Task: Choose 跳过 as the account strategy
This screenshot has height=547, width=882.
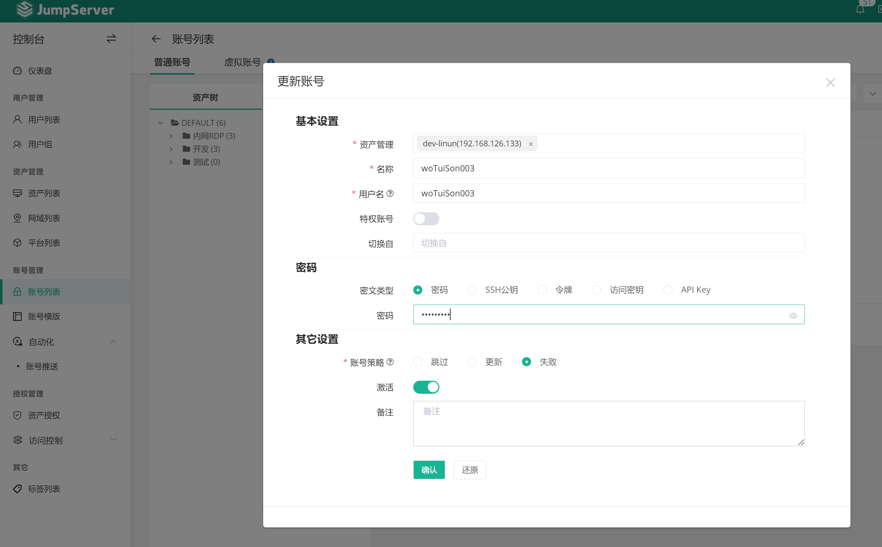Action: (418, 362)
